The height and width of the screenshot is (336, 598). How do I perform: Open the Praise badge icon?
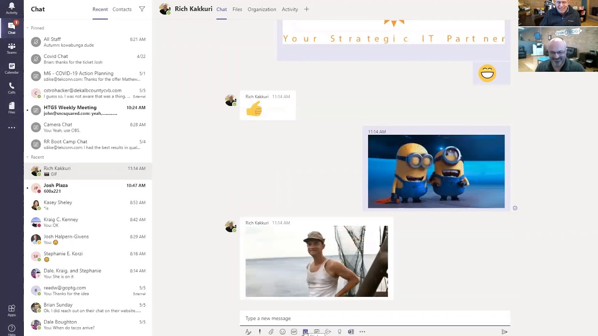pyautogui.click(x=339, y=332)
